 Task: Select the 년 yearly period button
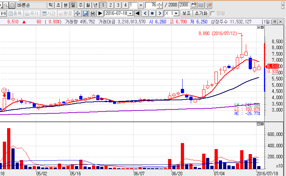(x=96, y=5)
